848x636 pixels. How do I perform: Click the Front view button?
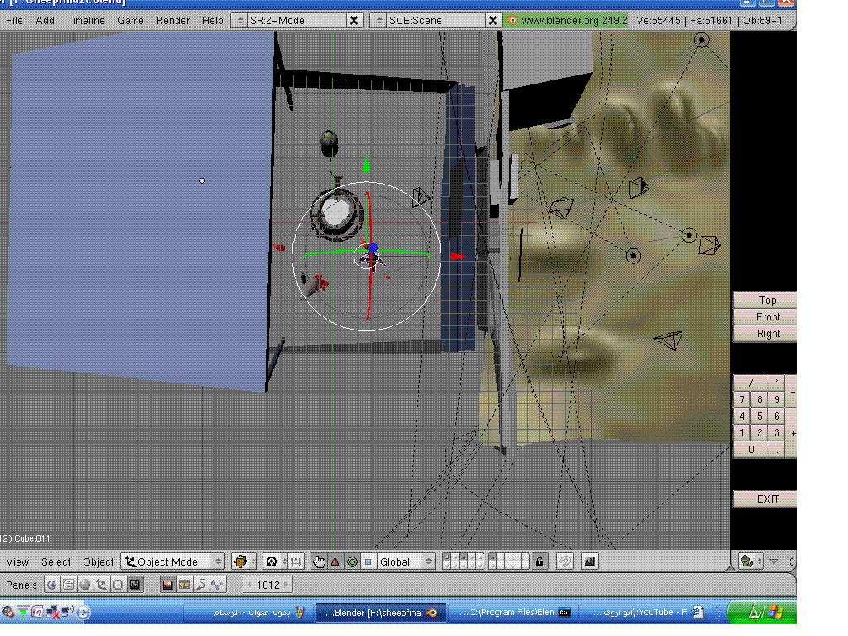[764, 317]
